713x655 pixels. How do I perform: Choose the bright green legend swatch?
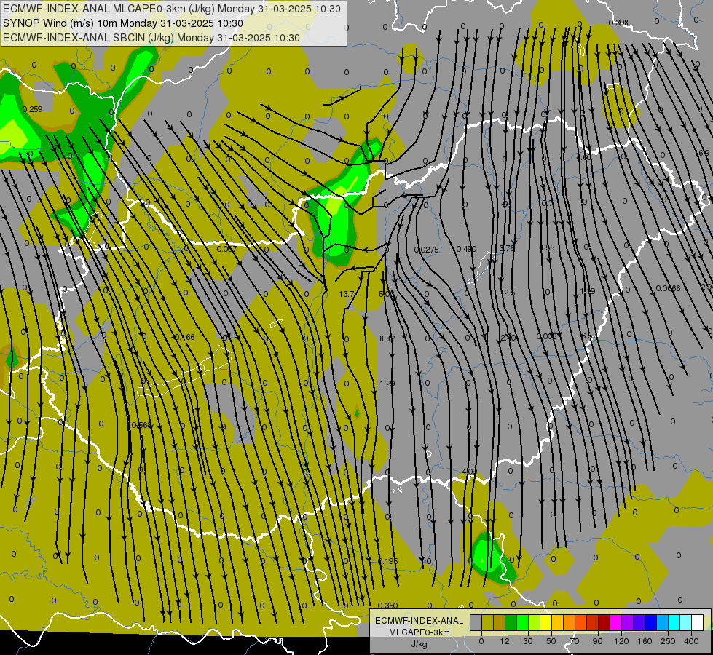pyautogui.click(x=522, y=622)
